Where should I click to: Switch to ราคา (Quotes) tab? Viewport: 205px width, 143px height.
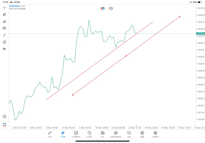[50, 134]
